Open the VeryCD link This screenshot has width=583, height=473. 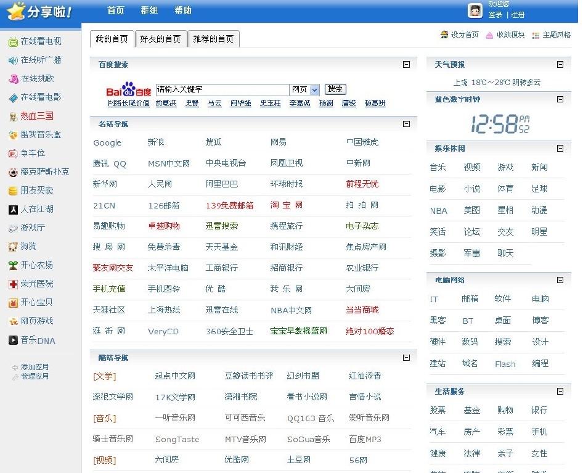(163, 332)
